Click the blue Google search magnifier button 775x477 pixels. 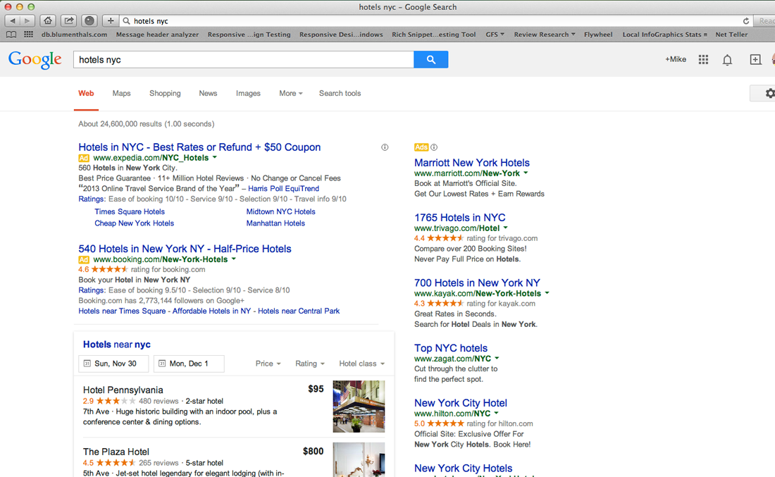430,60
